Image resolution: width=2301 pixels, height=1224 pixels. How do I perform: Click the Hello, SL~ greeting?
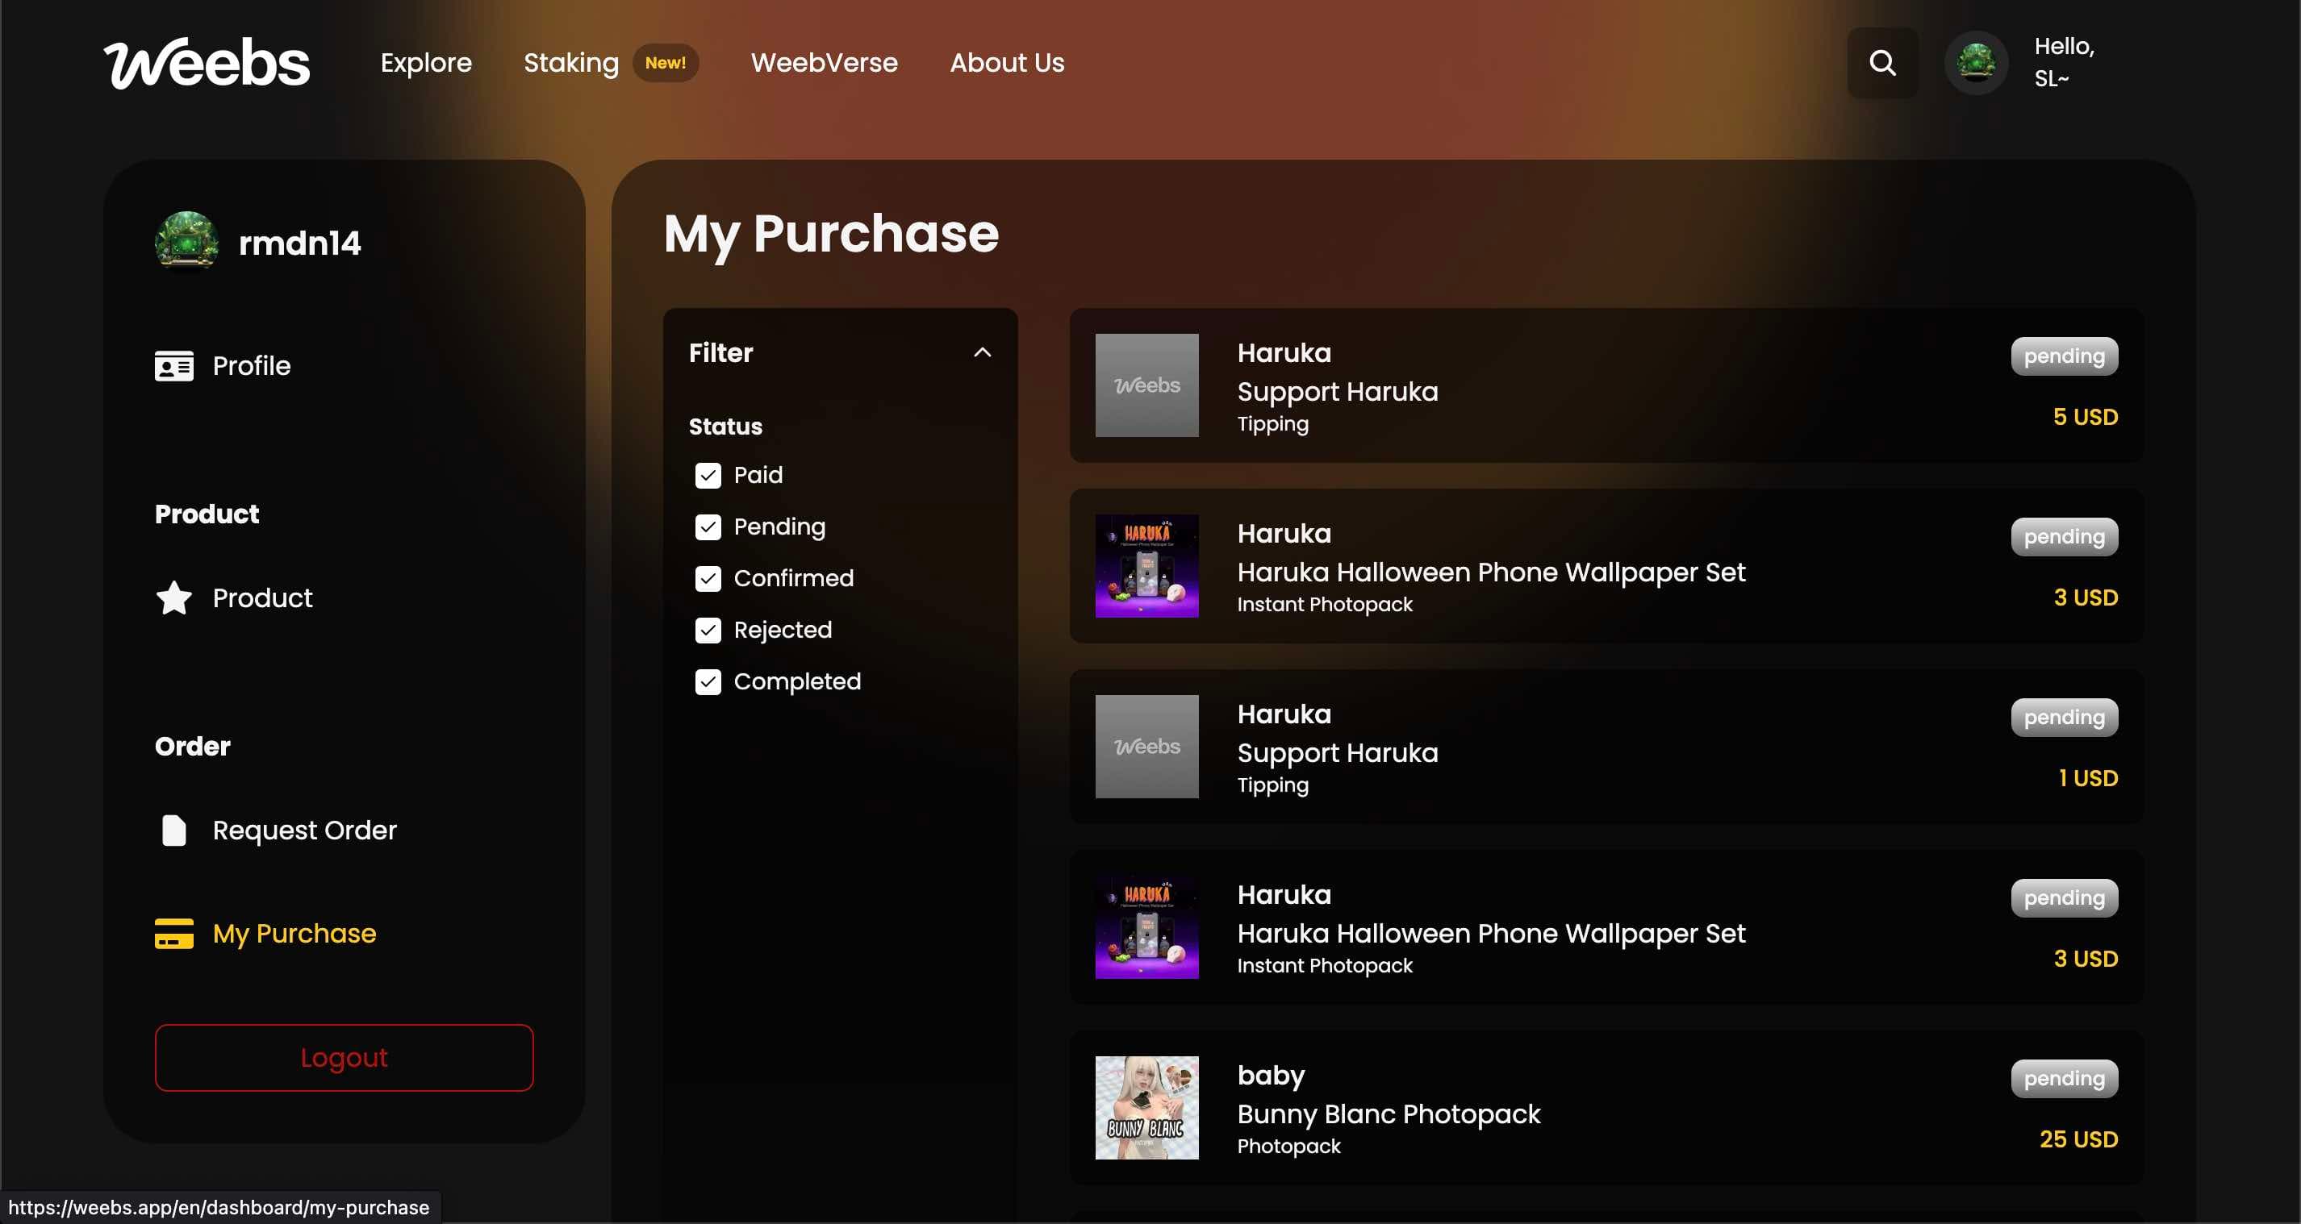(x=2064, y=63)
